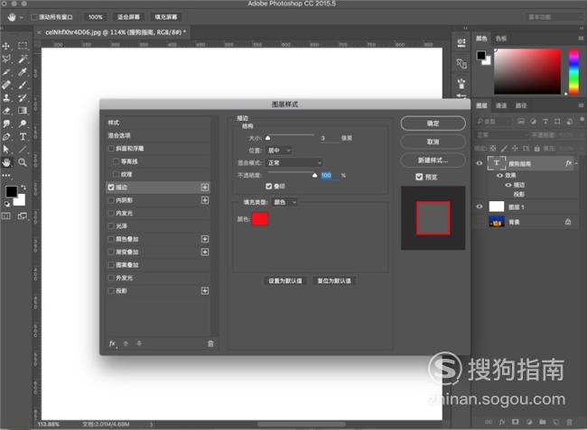Select the Gradient tool

coord(23,111)
